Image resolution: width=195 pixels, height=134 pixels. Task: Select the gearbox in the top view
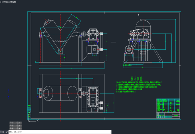pyautogui.click(x=93, y=96)
